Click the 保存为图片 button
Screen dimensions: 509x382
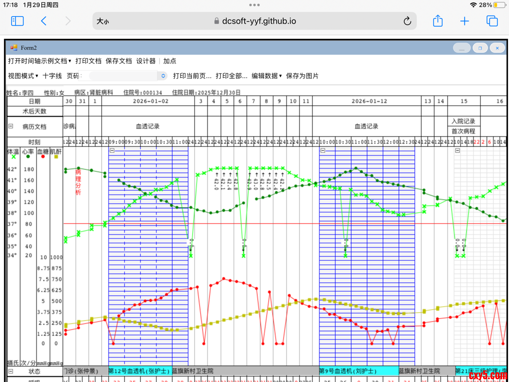(302, 76)
